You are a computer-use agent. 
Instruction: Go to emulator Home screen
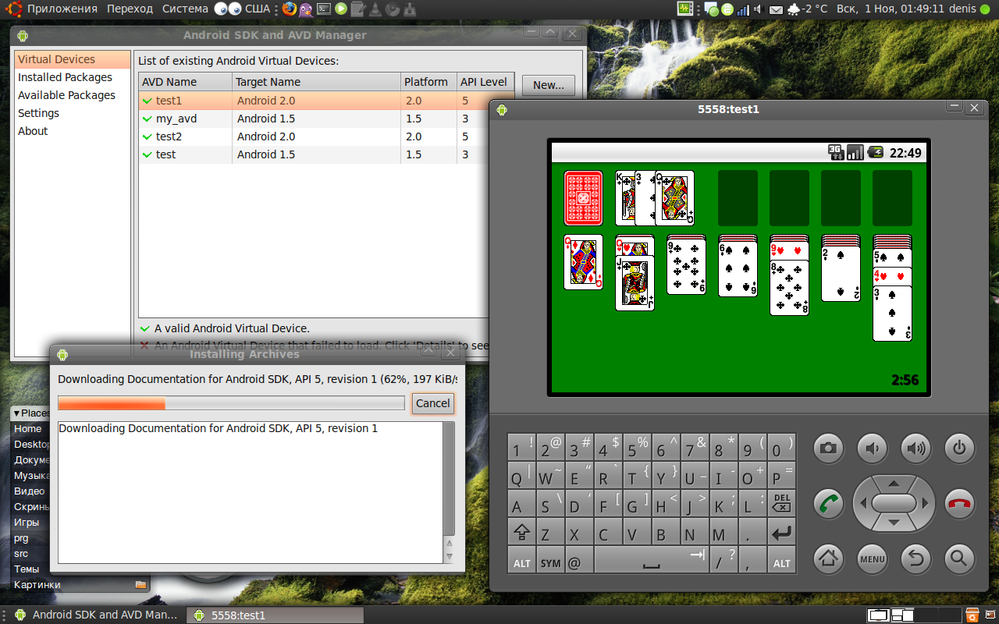click(x=828, y=558)
